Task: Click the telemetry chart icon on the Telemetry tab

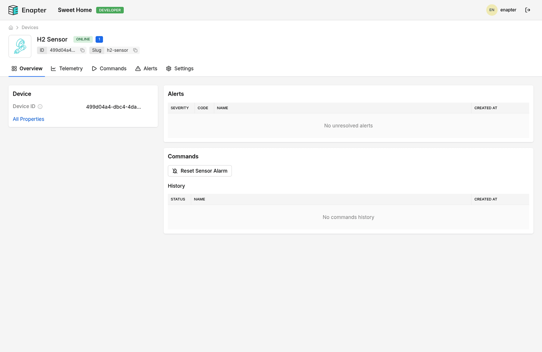Action: (x=54, y=68)
